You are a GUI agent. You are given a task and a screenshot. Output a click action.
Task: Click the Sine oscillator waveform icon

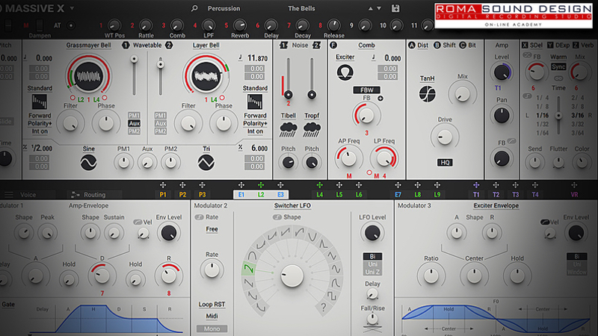(88, 163)
